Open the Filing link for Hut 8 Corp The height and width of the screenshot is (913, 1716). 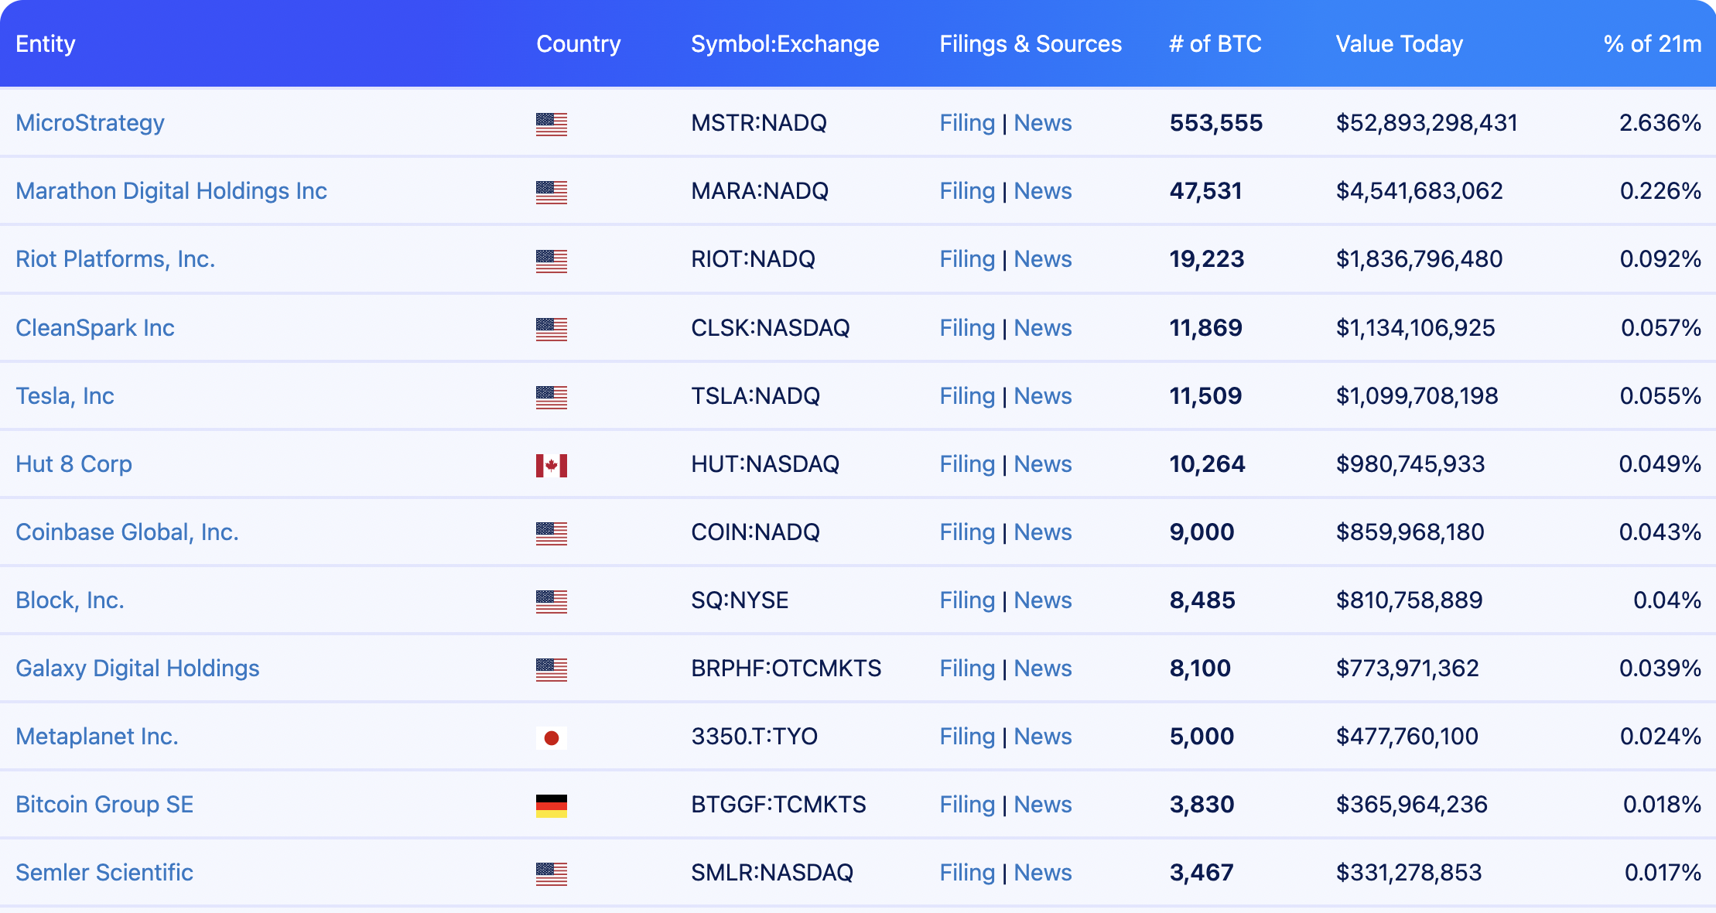[x=967, y=464]
